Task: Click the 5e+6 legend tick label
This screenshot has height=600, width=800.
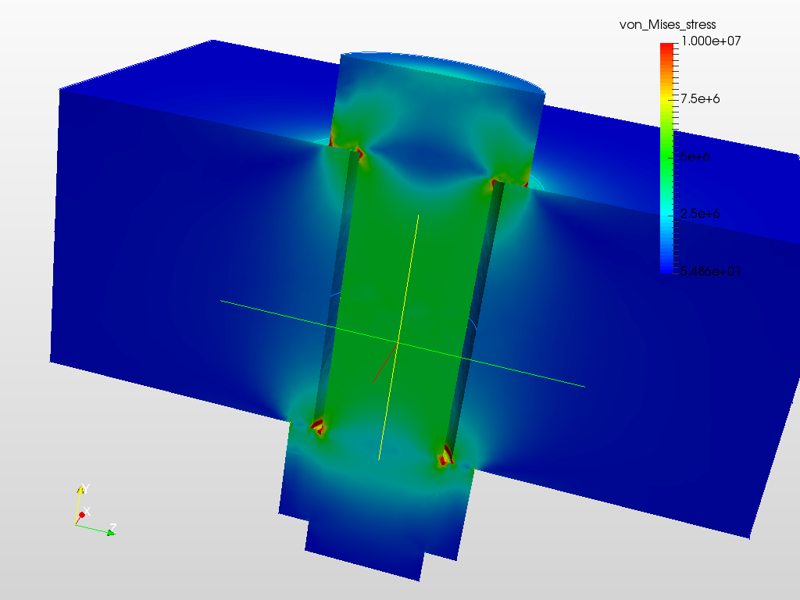Action: [x=695, y=156]
